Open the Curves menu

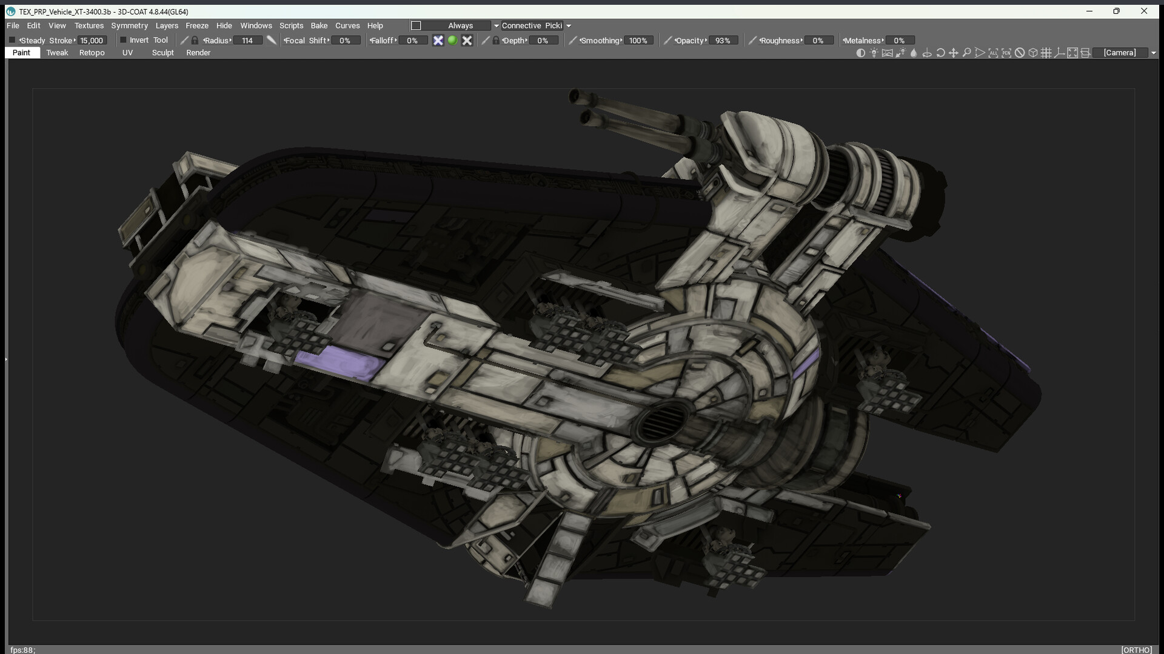[x=347, y=25]
